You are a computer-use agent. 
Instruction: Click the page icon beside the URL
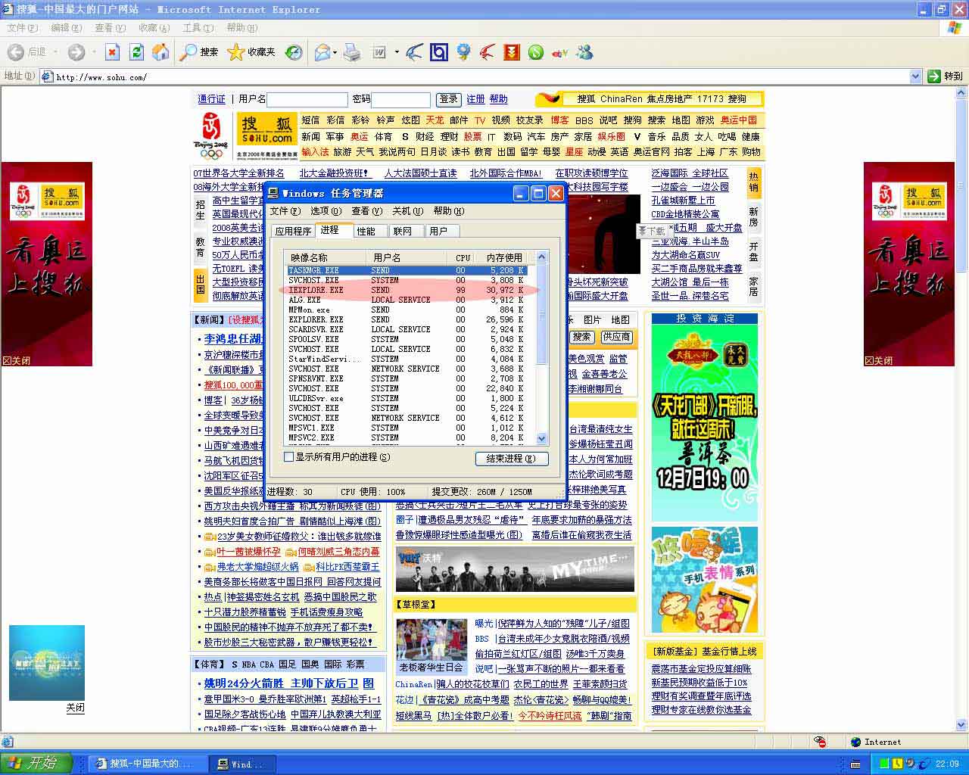point(47,76)
